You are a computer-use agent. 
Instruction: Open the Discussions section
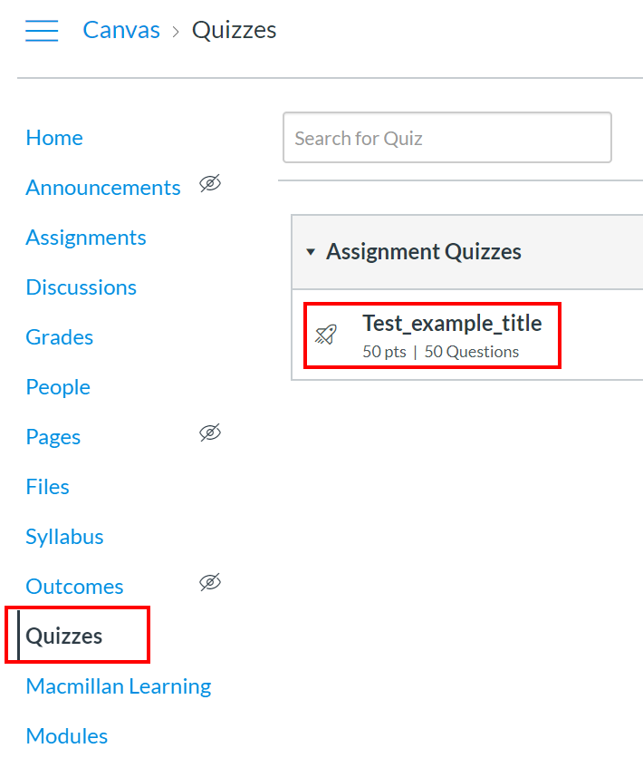pyautogui.click(x=82, y=287)
